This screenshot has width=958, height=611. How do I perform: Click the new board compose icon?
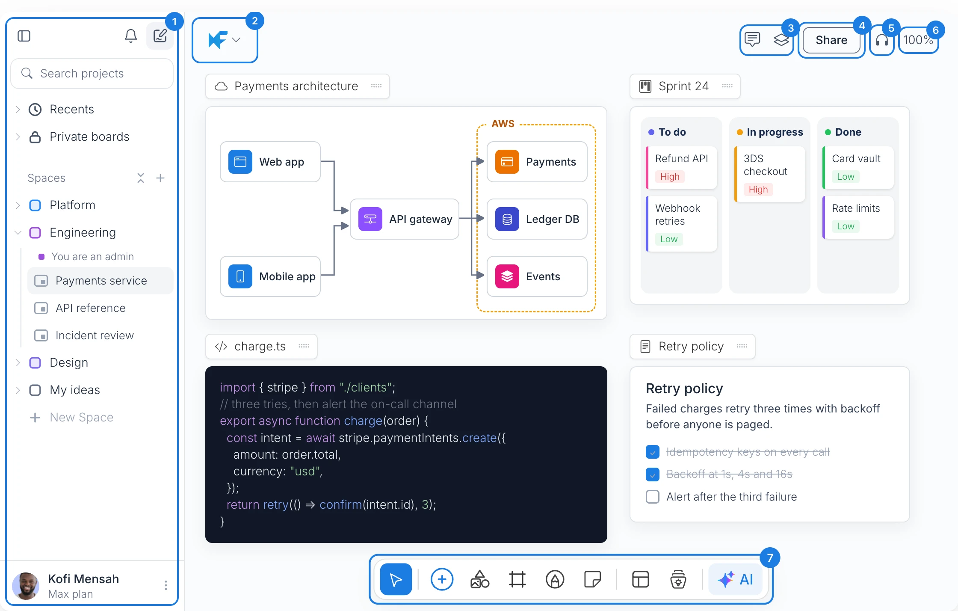coord(160,36)
